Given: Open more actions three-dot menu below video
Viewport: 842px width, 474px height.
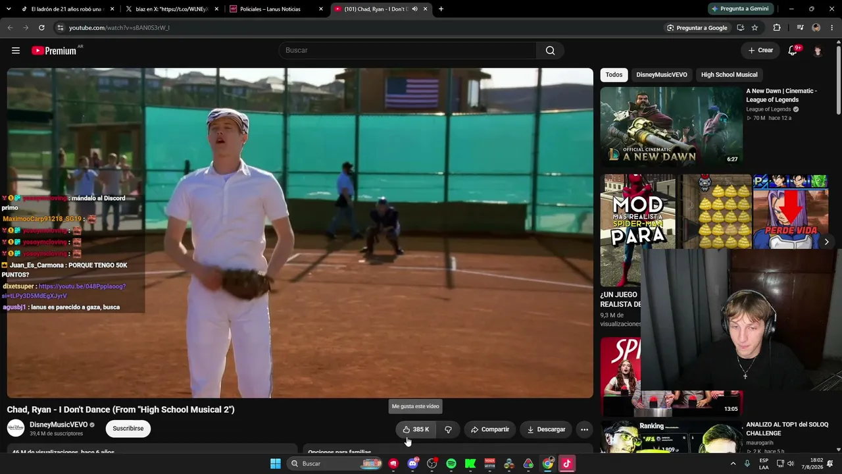Looking at the screenshot, I should click(x=584, y=429).
